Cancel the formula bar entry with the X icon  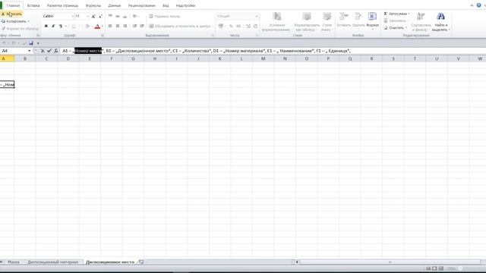43,51
